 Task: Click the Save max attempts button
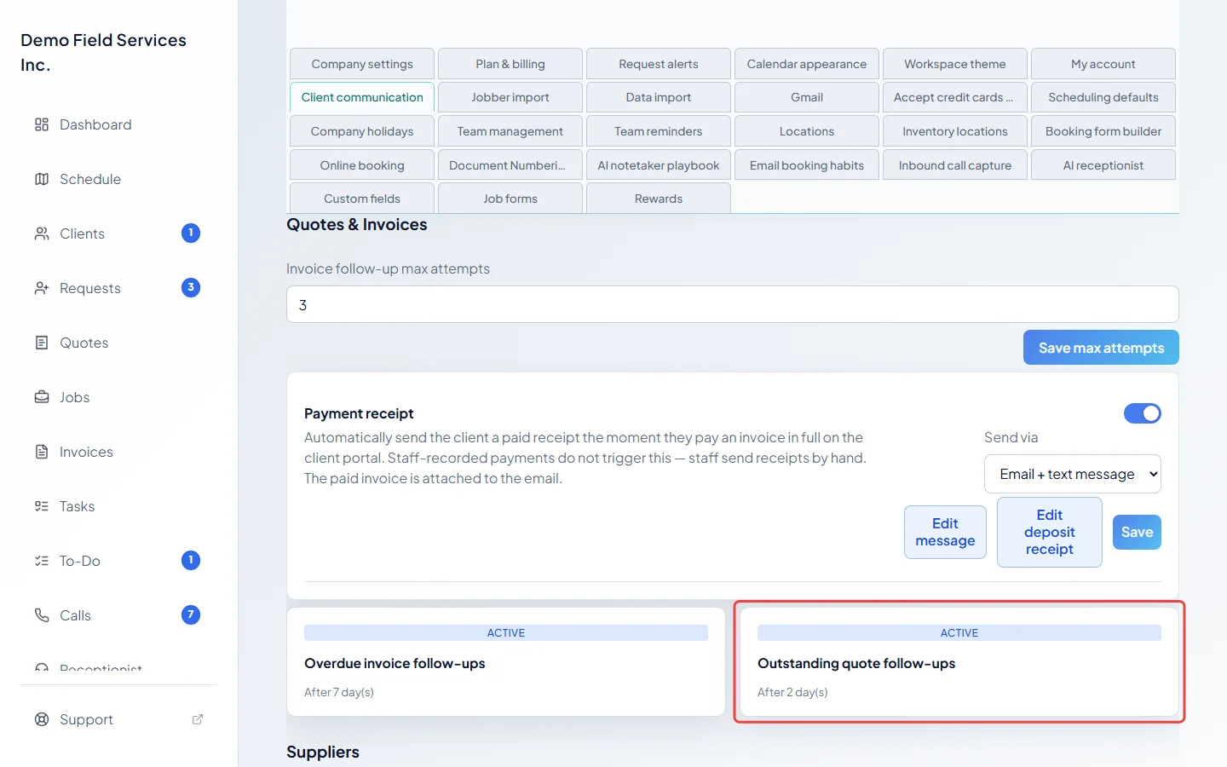point(1101,348)
